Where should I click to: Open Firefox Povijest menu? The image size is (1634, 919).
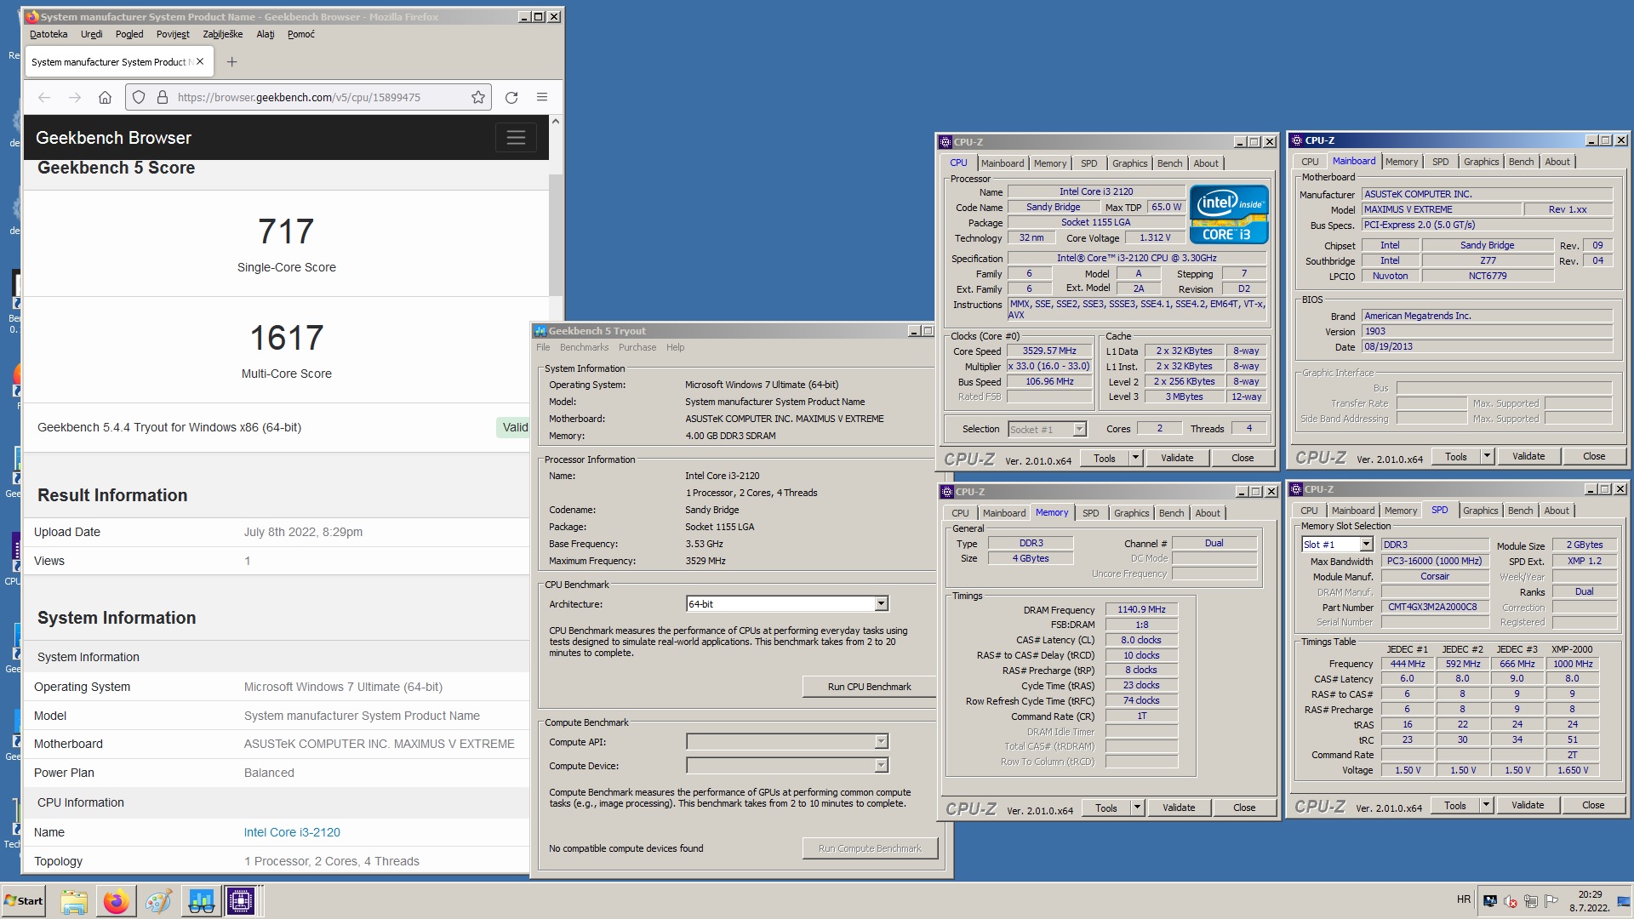[x=173, y=34]
